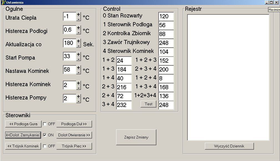Click the Wyczyść Dziennik button
The width and height of the screenshot is (280, 161).
pyautogui.click(x=229, y=146)
